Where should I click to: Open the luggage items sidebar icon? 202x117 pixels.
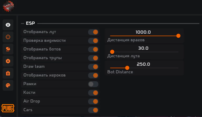pos(8,73)
